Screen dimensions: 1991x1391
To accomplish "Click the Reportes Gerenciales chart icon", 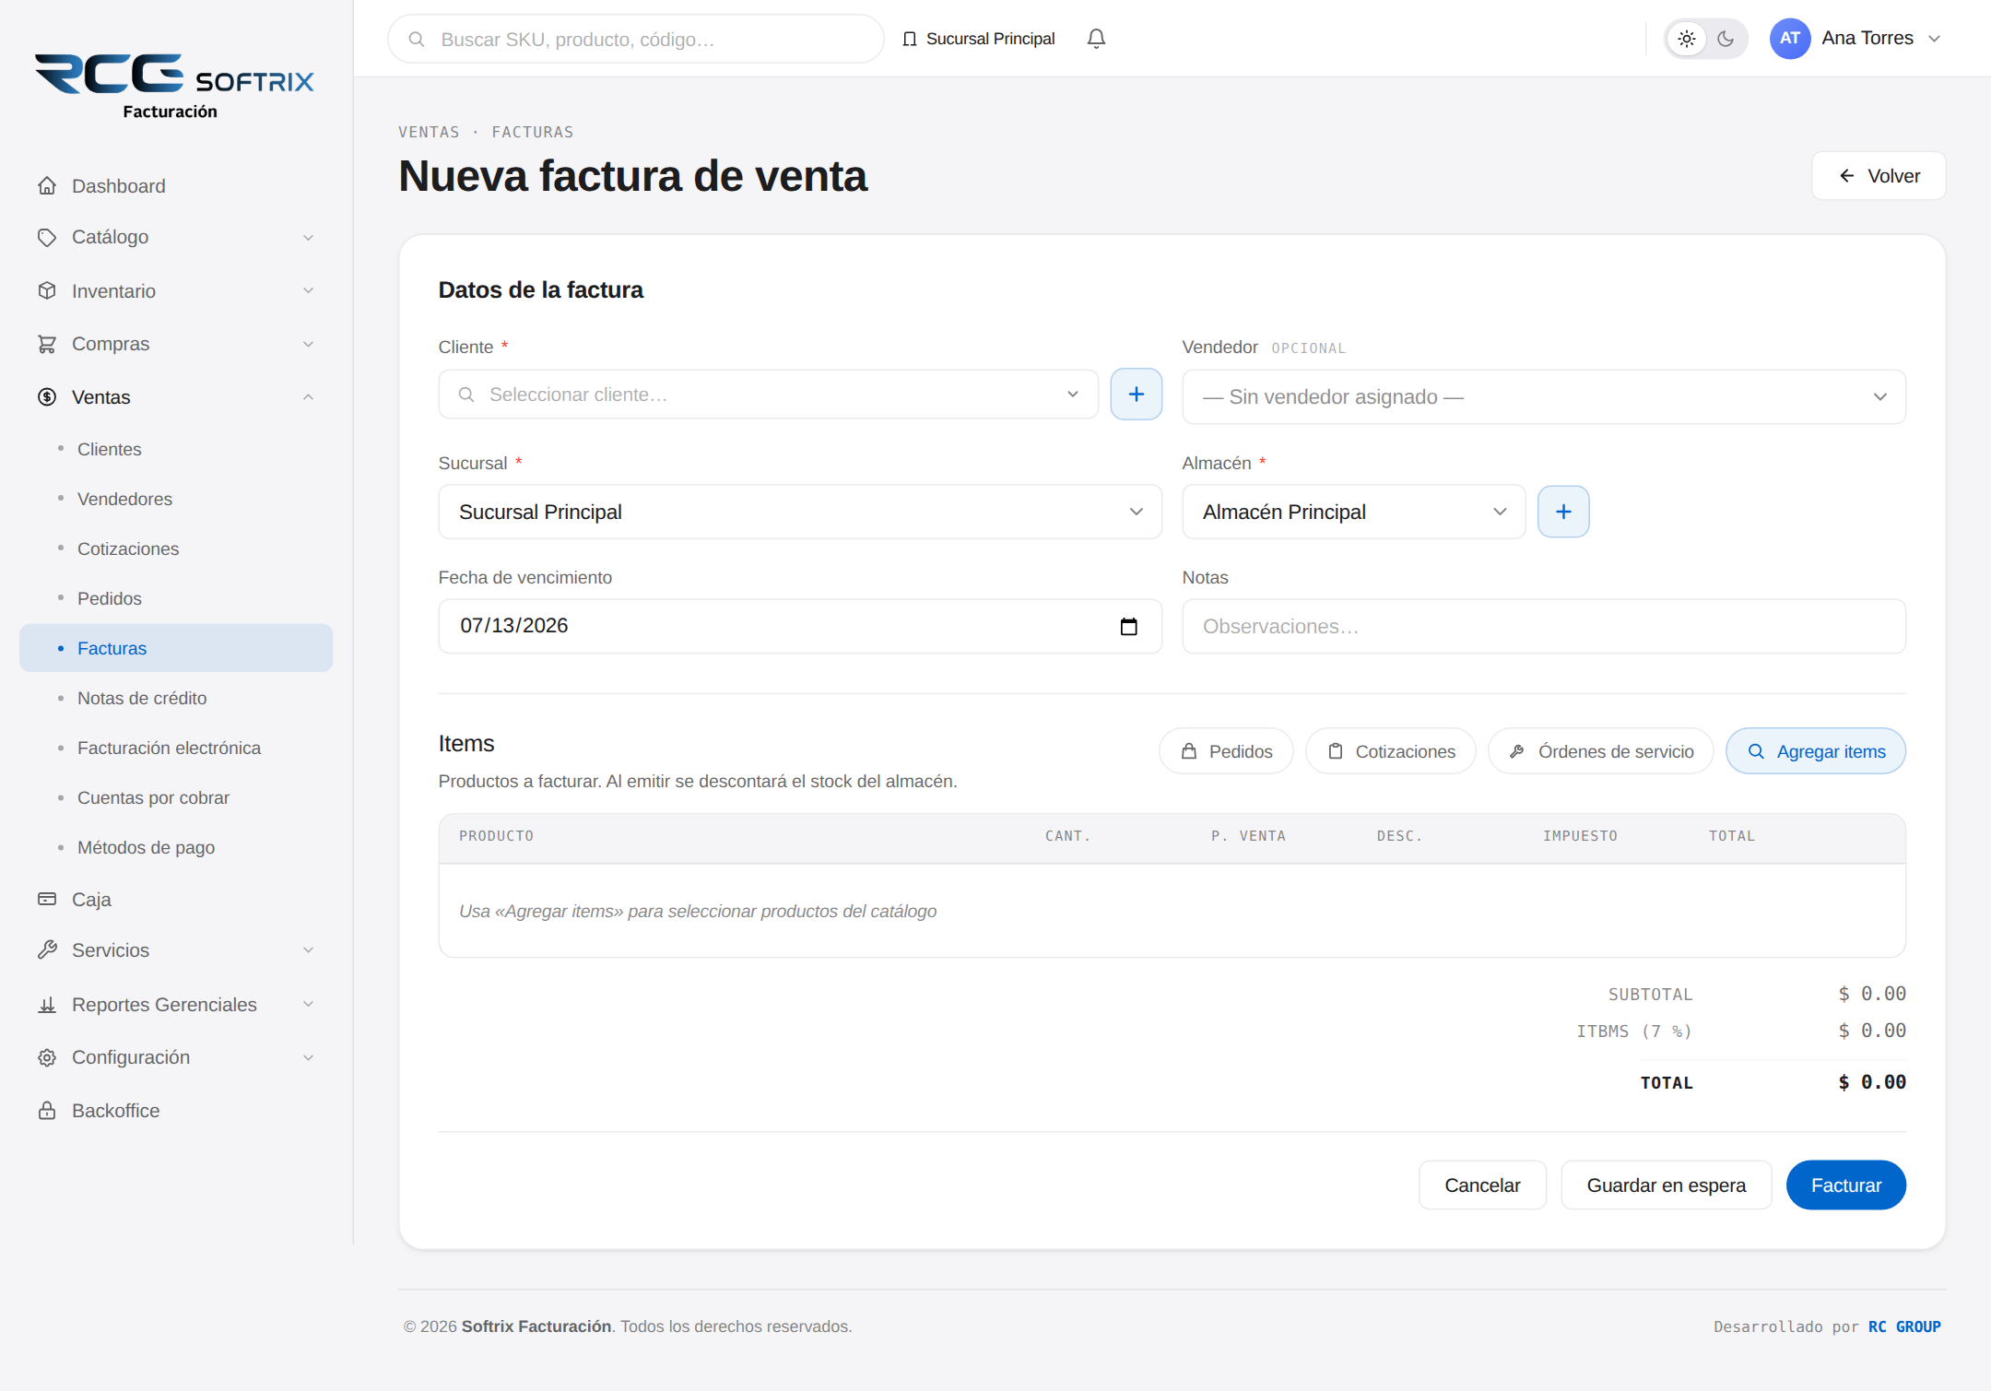I will (47, 1005).
